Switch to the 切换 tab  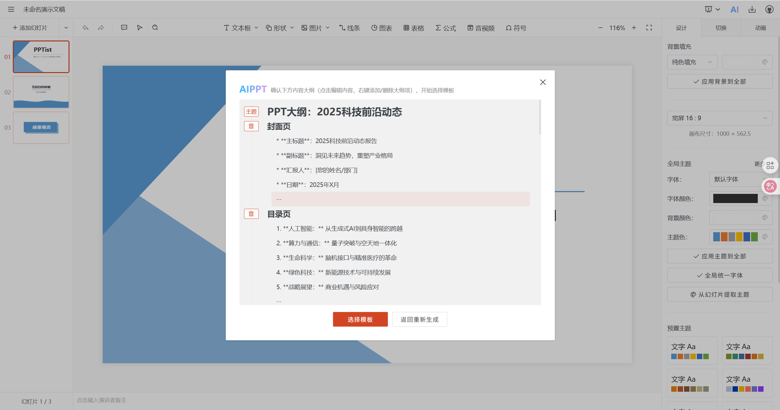(x=721, y=28)
